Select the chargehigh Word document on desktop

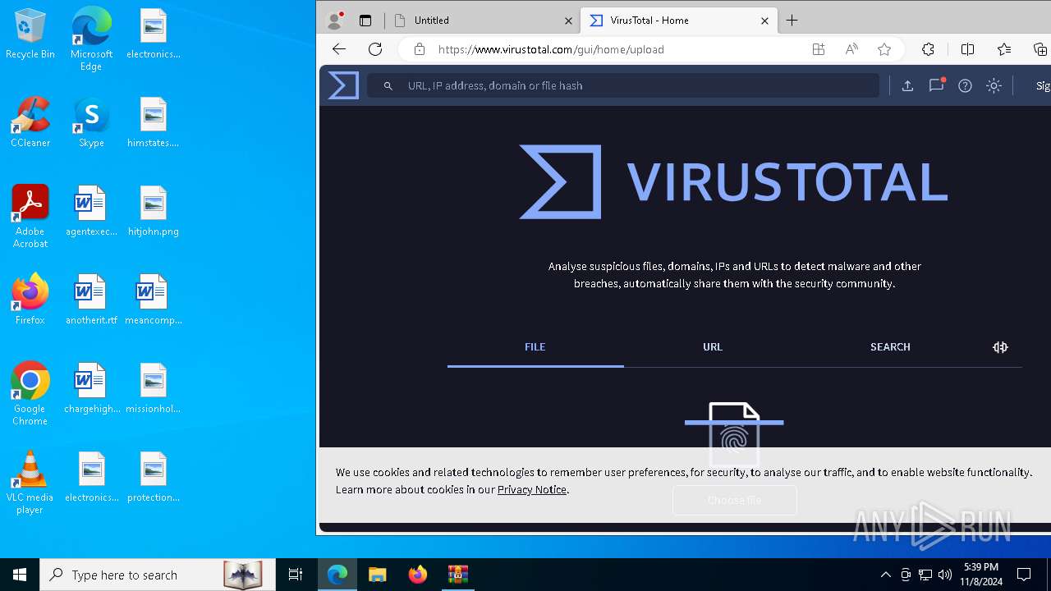point(91,388)
